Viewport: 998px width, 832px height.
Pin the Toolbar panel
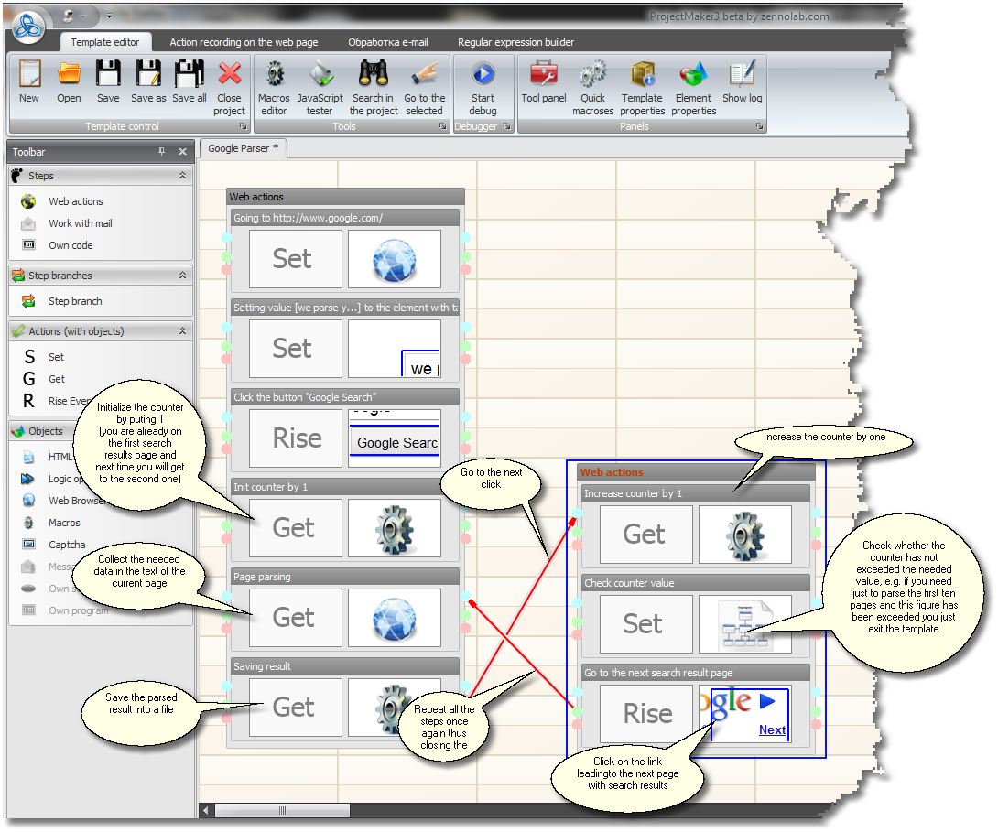pos(162,152)
